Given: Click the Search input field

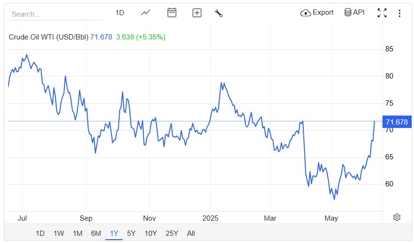Looking at the screenshot, I should (x=55, y=14).
